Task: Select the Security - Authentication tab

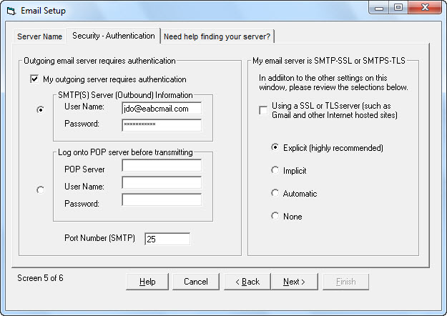Action: coord(114,36)
